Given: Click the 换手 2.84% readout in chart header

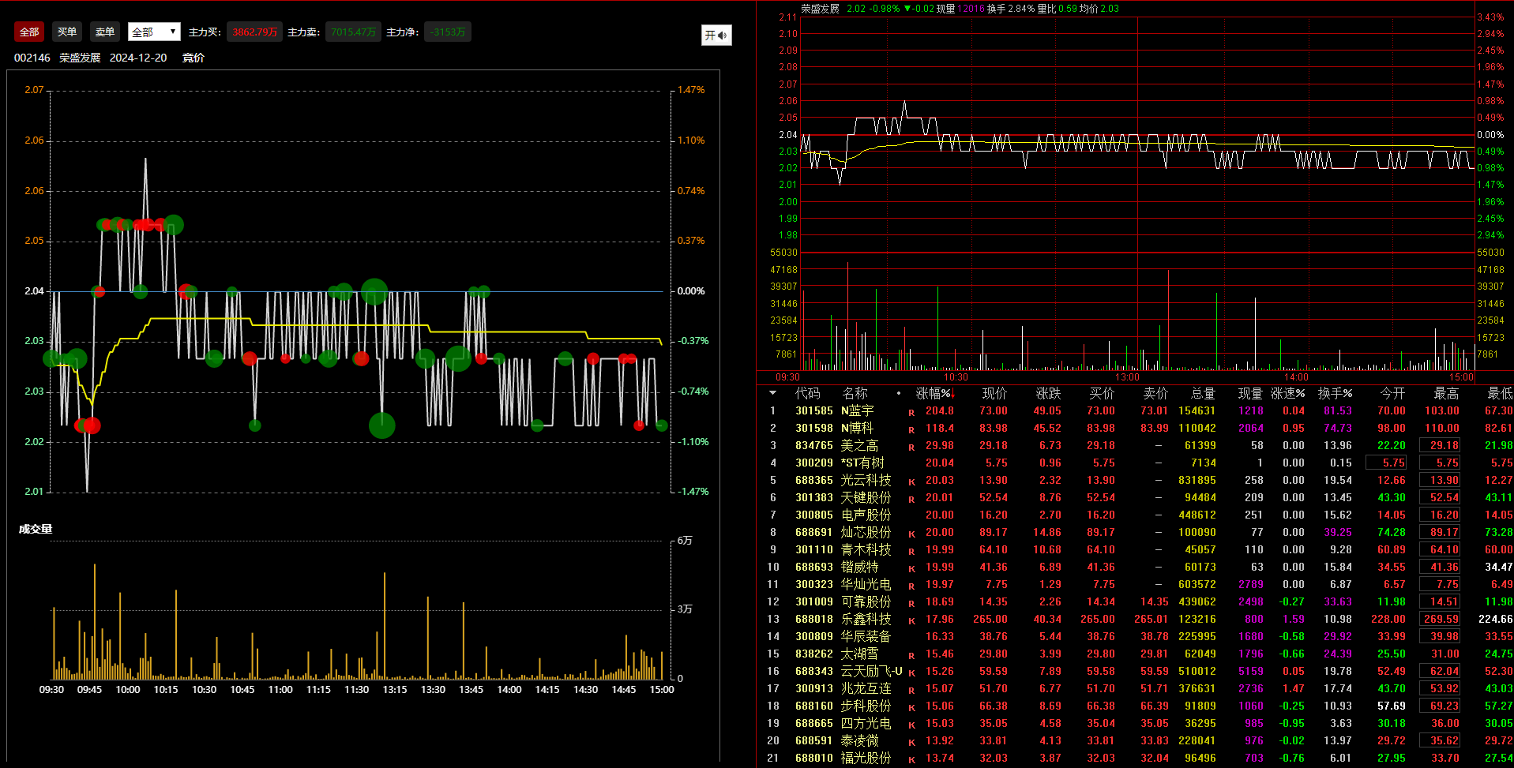Looking at the screenshot, I should [1010, 9].
